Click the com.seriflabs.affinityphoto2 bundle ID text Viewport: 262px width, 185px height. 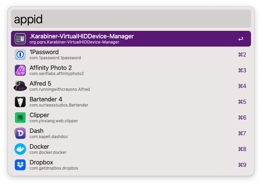click(x=57, y=74)
